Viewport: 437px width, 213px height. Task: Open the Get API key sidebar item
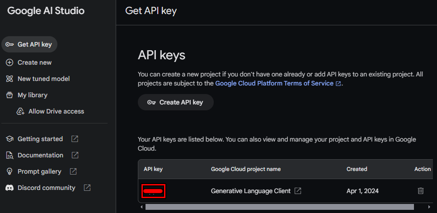(x=29, y=44)
